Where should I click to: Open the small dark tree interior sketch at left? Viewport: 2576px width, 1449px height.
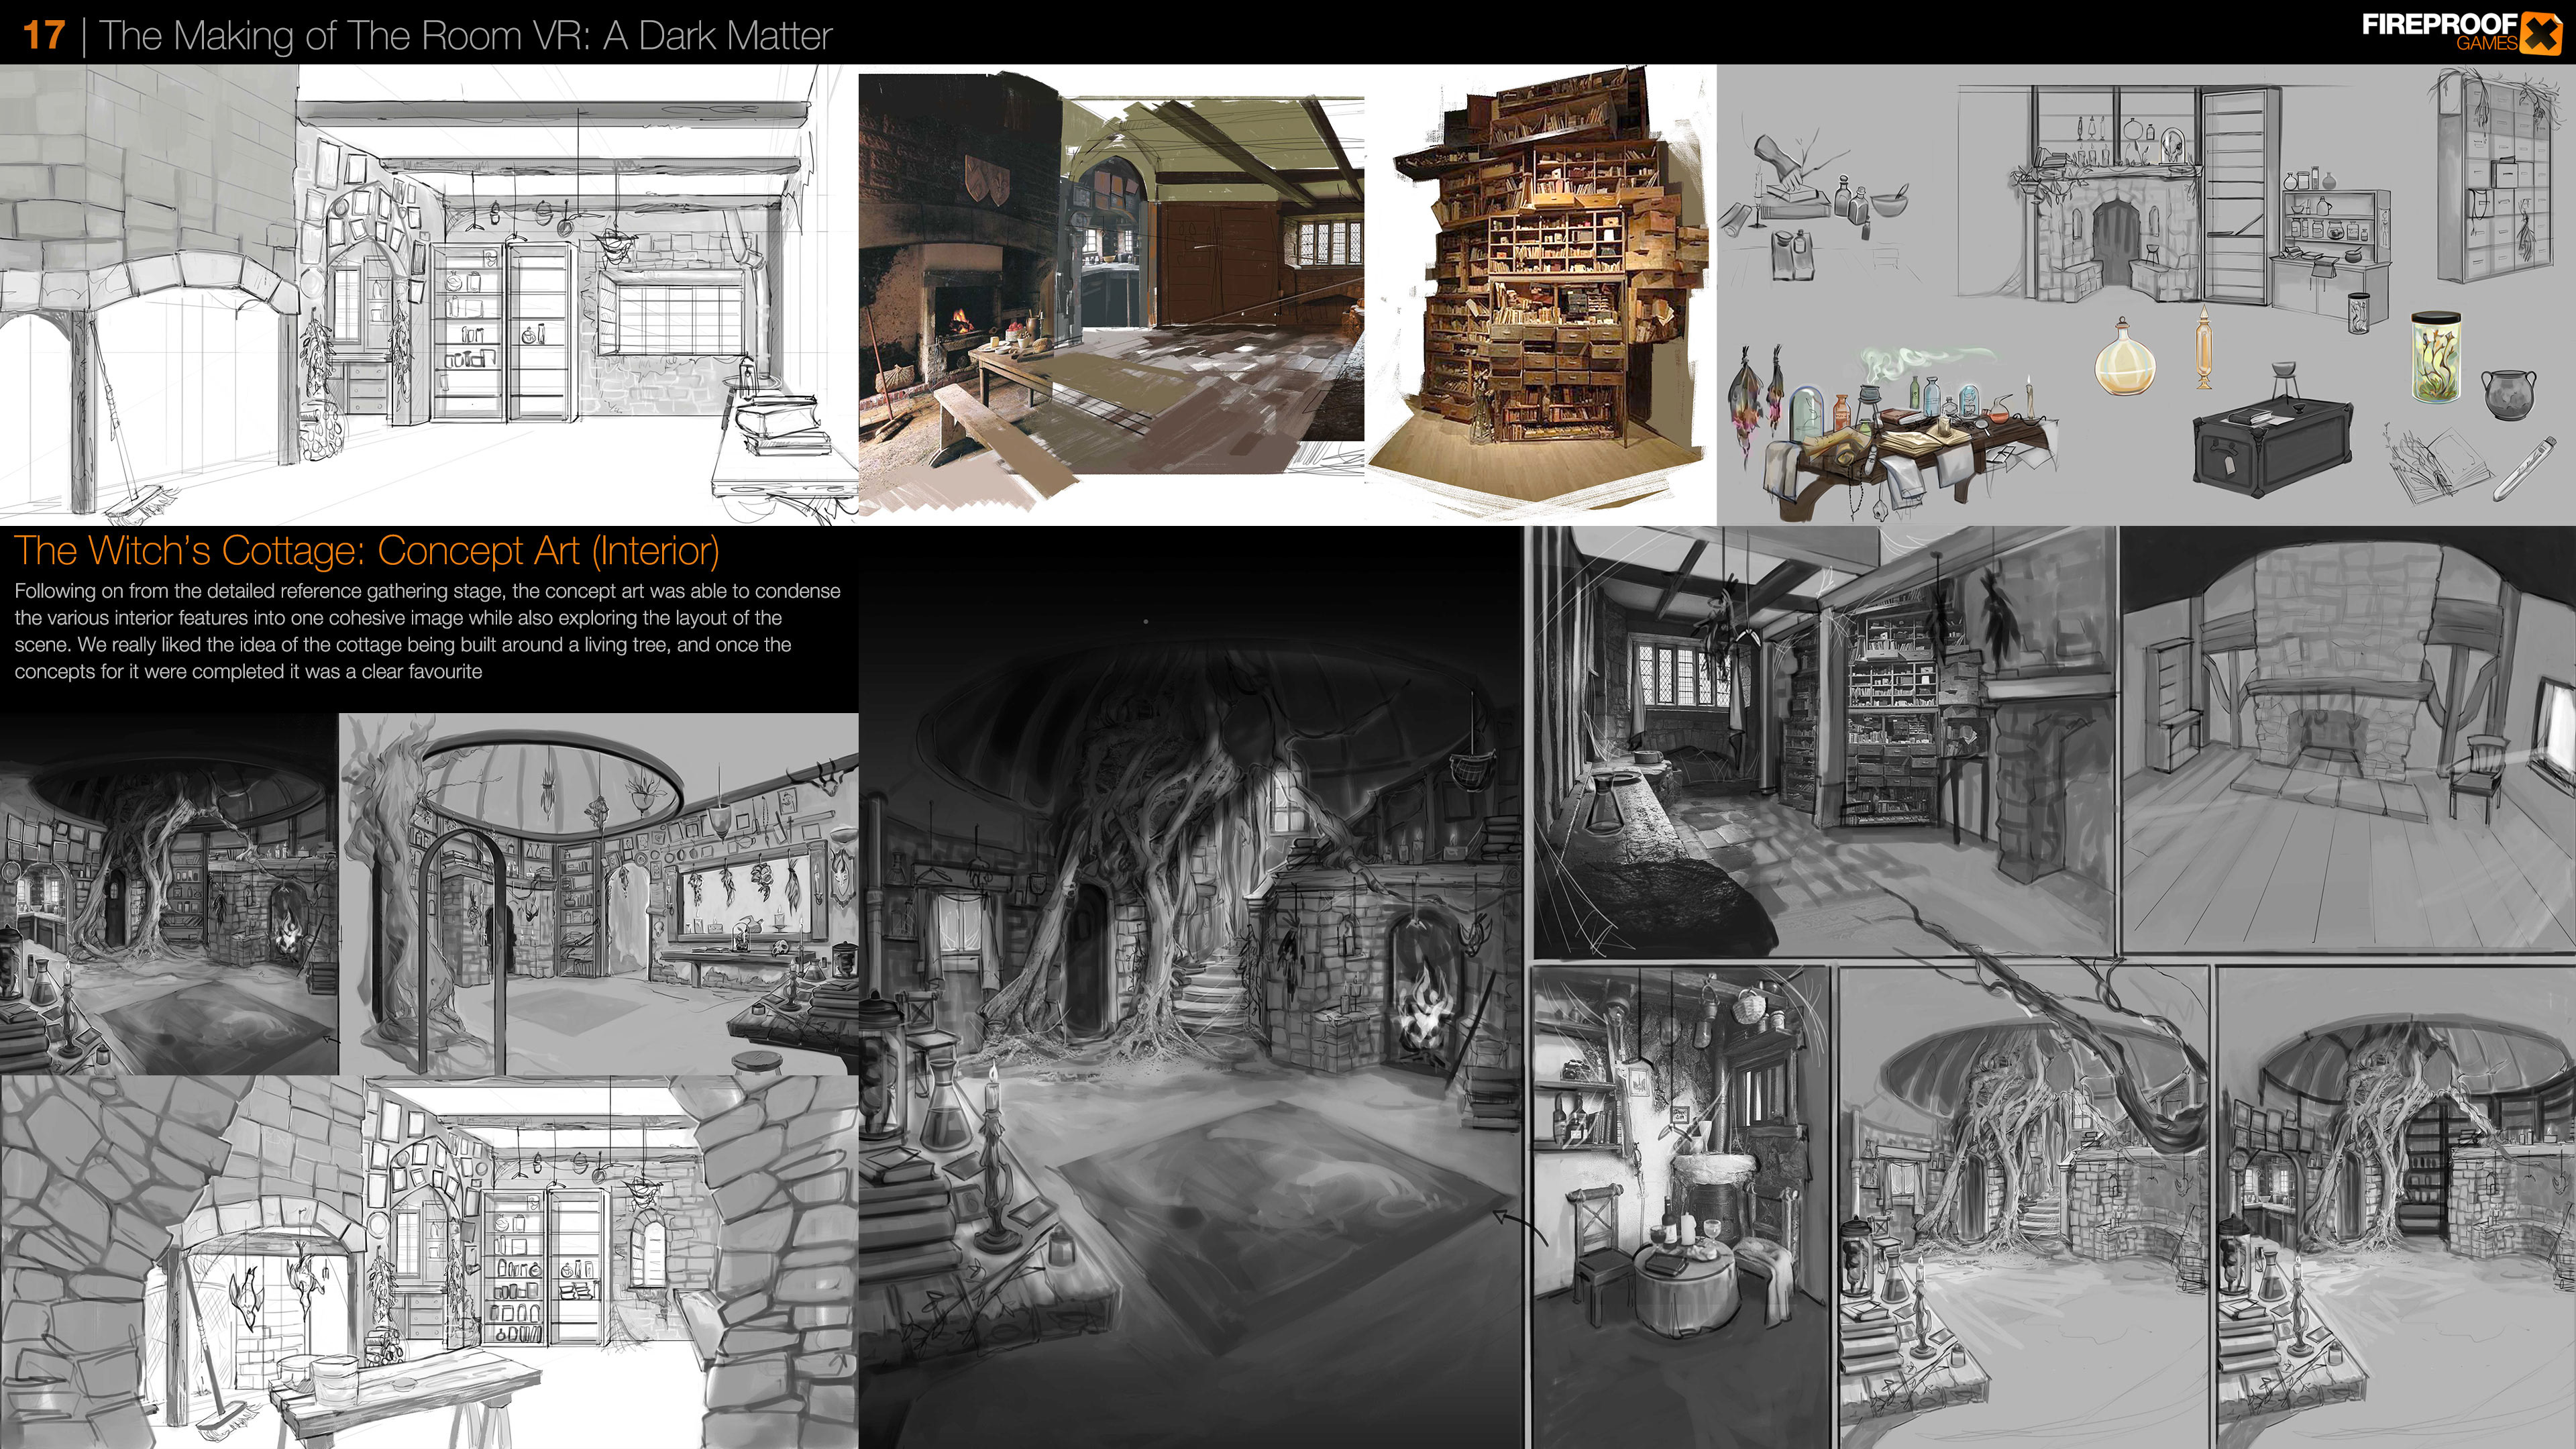(x=169, y=894)
